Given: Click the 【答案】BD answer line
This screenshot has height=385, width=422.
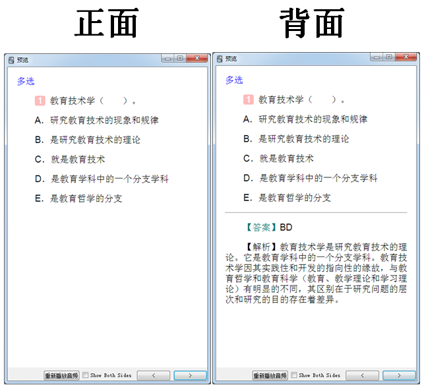Looking at the screenshot, I should point(268,227).
